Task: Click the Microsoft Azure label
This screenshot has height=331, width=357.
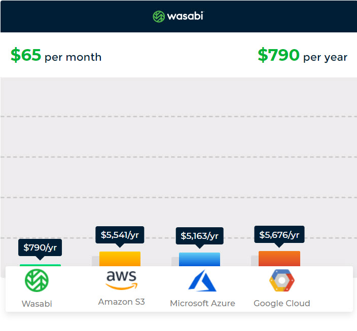Action: click(202, 303)
